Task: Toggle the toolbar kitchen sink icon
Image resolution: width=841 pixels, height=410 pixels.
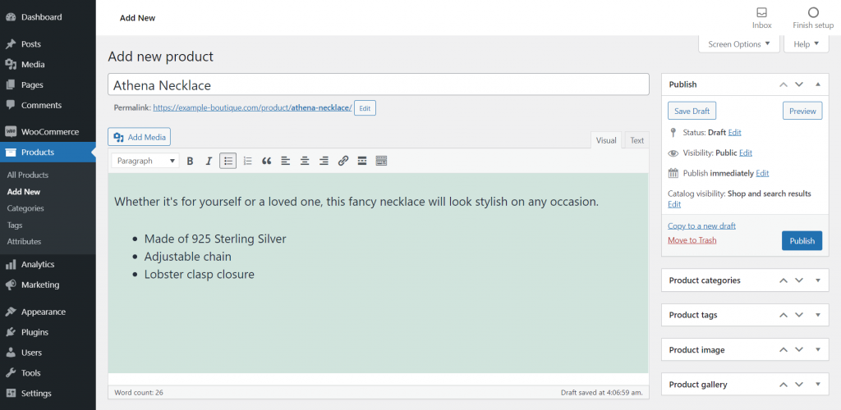Action: pos(381,162)
